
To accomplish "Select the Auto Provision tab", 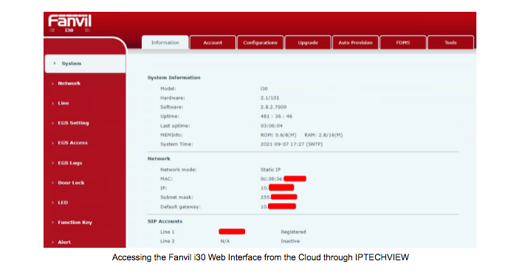I will (x=355, y=43).
